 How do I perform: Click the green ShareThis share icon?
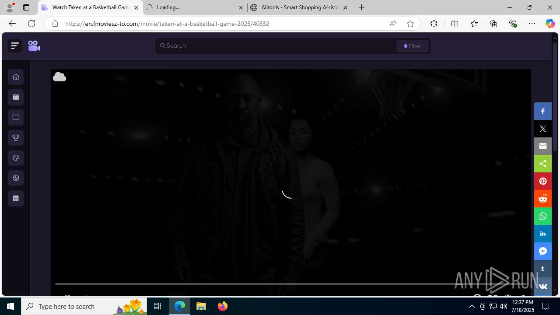click(x=543, y=164)
